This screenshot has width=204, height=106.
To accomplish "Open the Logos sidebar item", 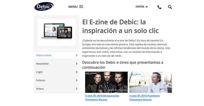I will click(x=56, y=72).
